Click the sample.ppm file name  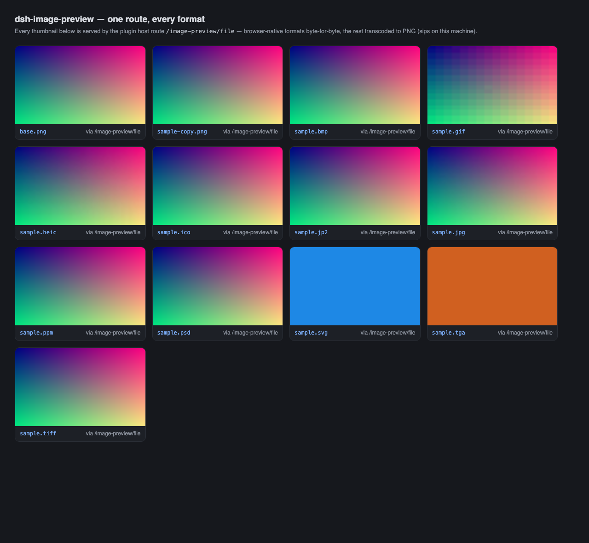pos(36,333)
